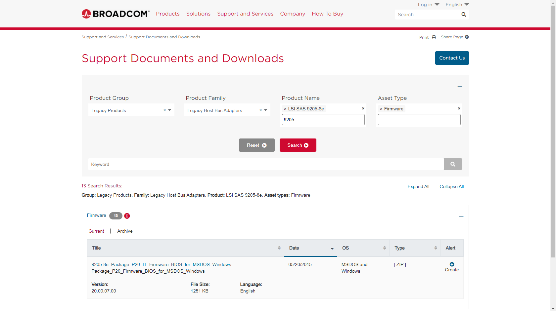Image resolution: width=556 pixels, height=311 pixels.
Task: Click the 05/20/2015 date cell
Action: [300, 264]
